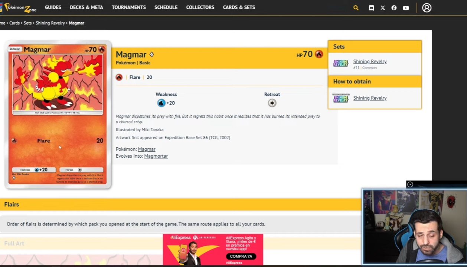Click the flair order explanation text
This screenshot has width=467, height=267.
click(136, 224)
